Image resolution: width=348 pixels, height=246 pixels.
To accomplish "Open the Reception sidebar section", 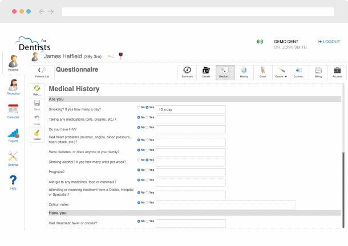I will click(x=13, y=87).
